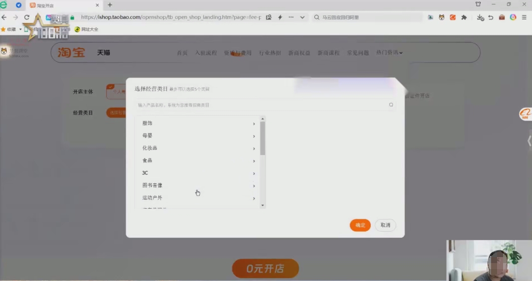532x281 pixels.
Task: Confirm with the 确定 button
Action: (x=360, y=225)
